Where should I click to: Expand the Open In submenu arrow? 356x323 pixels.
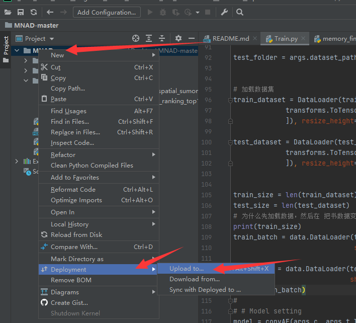point(154,212)
